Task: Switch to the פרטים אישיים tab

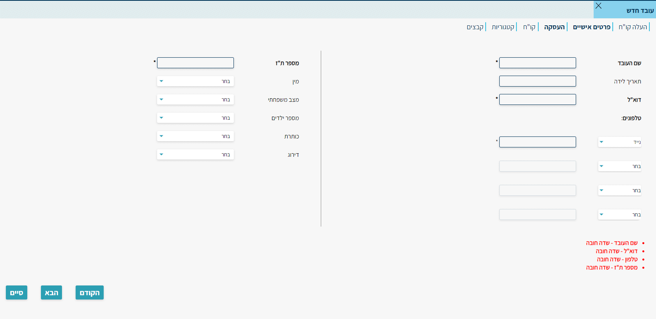Action: [592, 27]
